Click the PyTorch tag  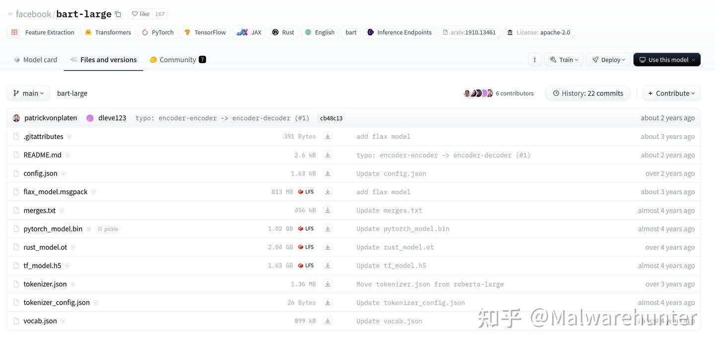(x=158, y=32)
